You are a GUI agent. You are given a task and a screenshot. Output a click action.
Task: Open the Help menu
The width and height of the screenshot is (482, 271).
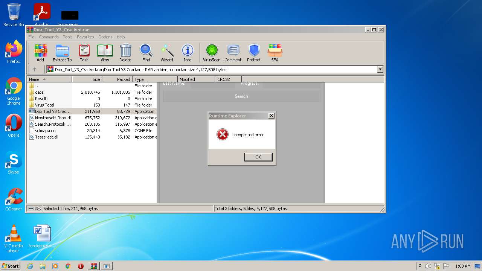120,37
